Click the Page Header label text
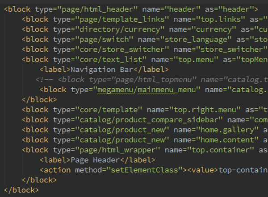This screenshot has height=197, width=268. click(95, 160)
